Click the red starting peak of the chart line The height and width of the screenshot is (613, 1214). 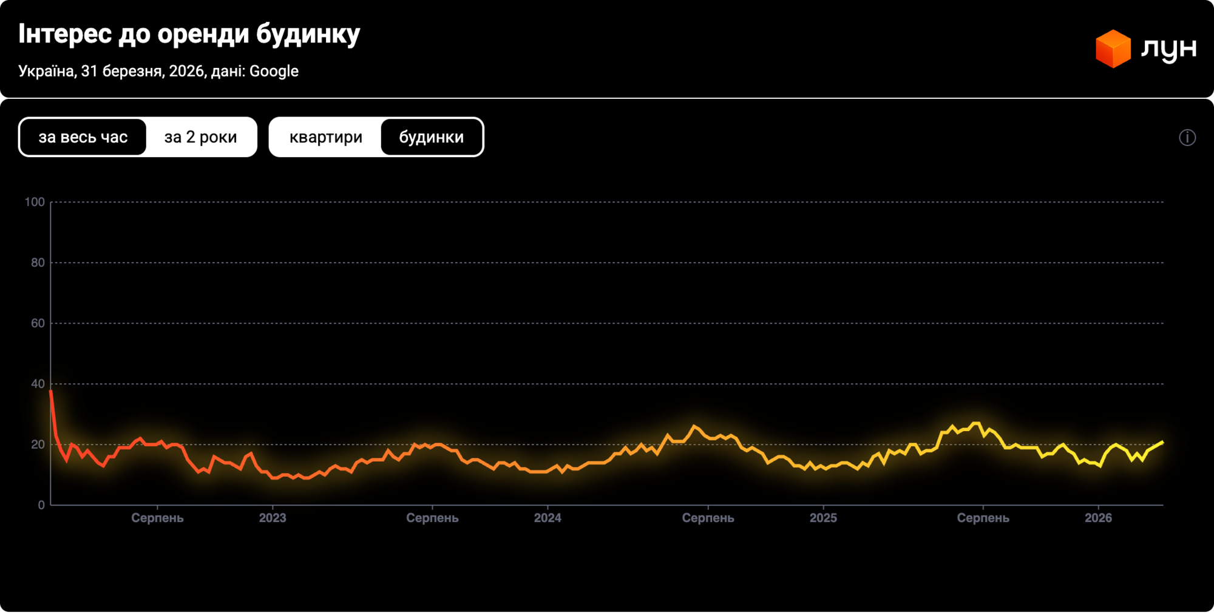(x=51, y=392)
